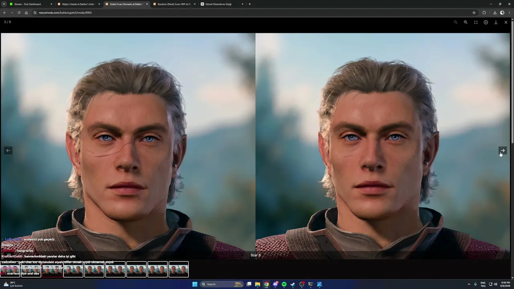Open the Terminal icon on the taskbar
The width and height of the screenshot is (514, 289).
[310, 284]
